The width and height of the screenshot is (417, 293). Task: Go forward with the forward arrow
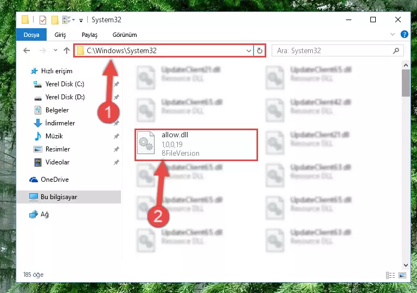42,50
